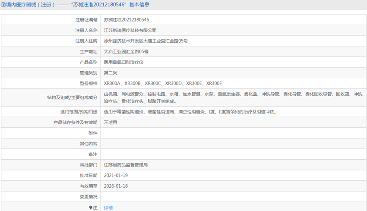
Task: Select the 结构及组成/主要组成成分 label
Action: (x=72, y=98)
